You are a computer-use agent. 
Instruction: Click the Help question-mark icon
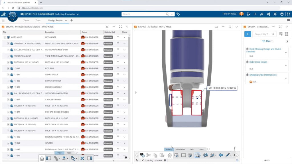tap(282, 14)
